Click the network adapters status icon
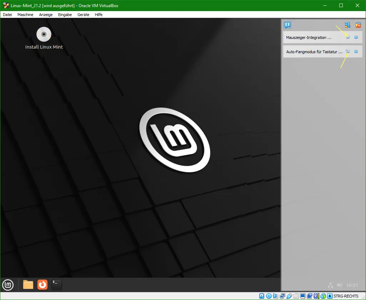 pyautogui.click(x=283, y=296)
